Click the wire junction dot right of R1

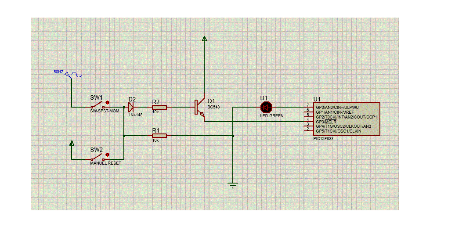(x=233, y=136)
